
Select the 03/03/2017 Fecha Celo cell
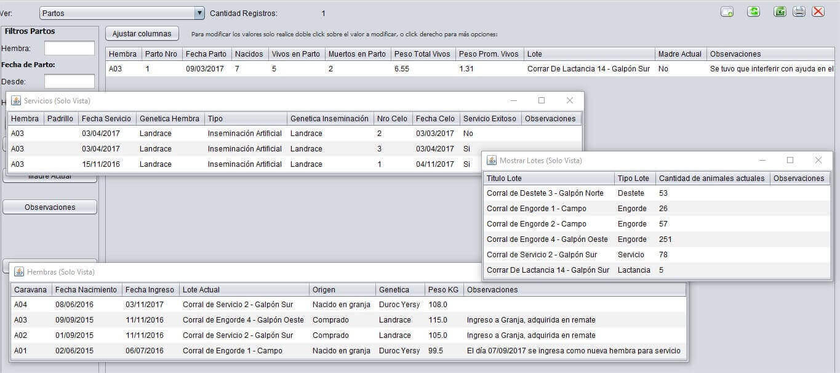[x=436, y=134]
